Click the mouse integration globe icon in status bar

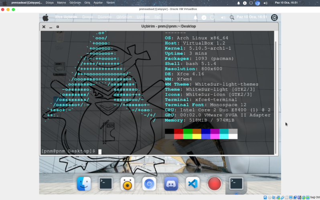304,197
